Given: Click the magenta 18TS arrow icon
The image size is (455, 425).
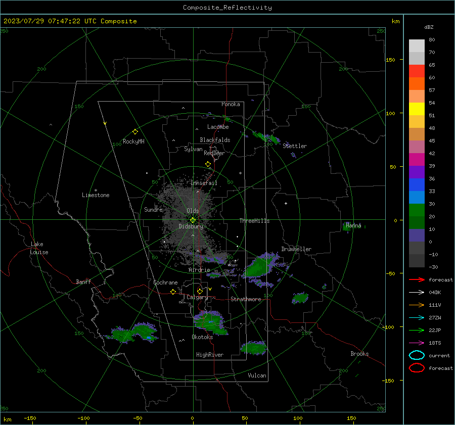Looking at the screenshot, I should click(x=417, y=343).
